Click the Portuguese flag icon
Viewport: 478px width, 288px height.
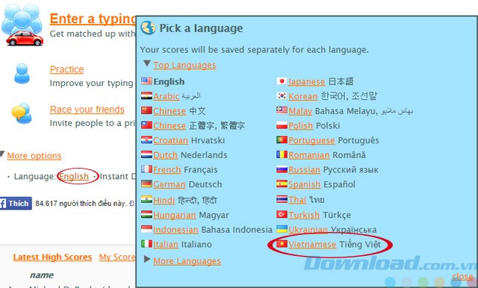[282, 140]
